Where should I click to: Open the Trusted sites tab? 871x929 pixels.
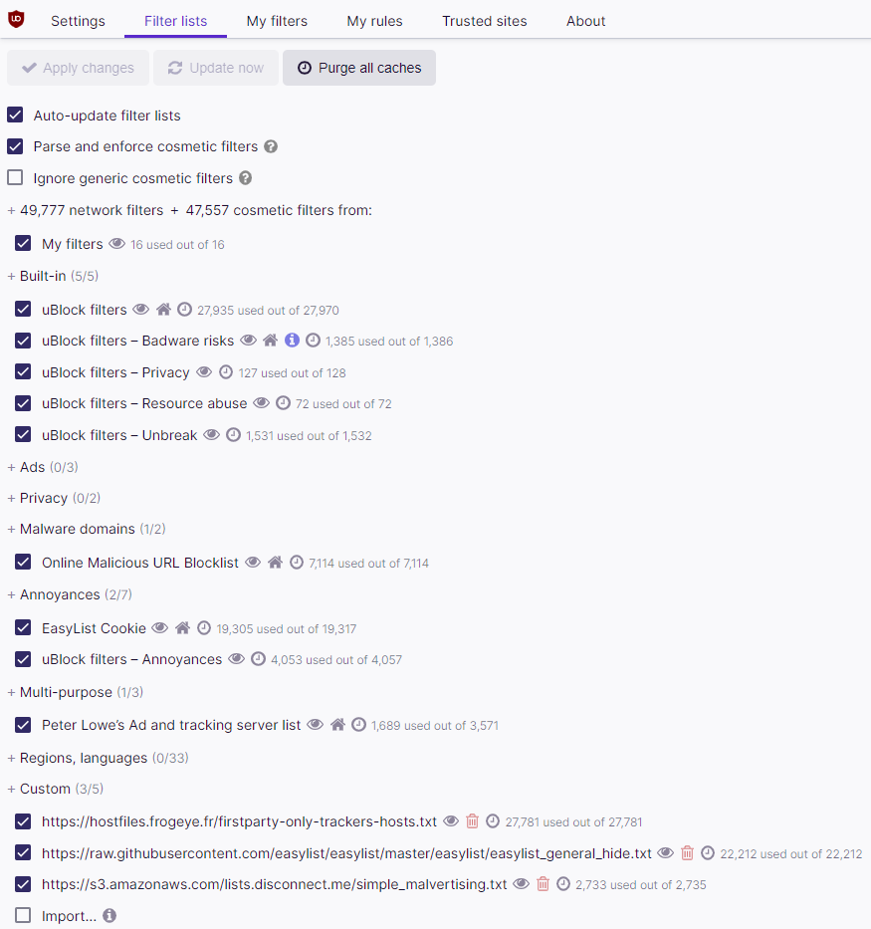pyautogui.click(x=485, y=21)
